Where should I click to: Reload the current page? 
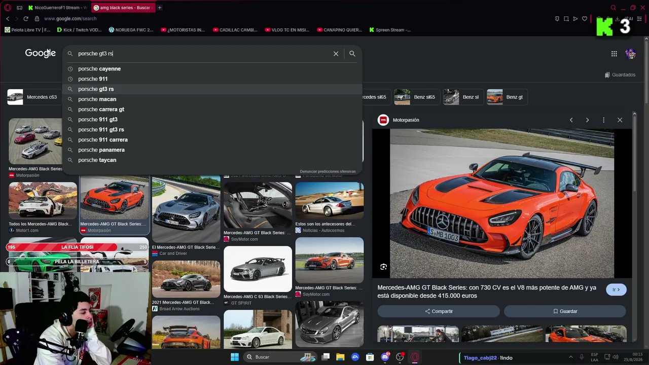point(26,19)
